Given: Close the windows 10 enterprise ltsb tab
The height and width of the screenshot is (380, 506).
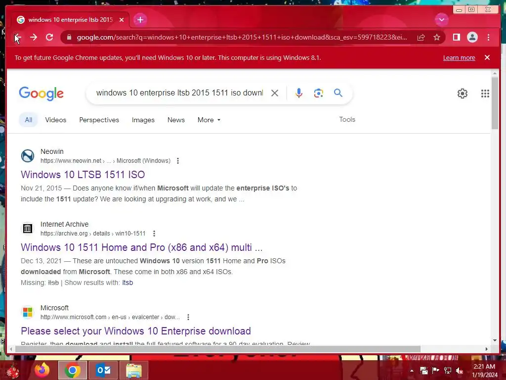Looking at the screenshot, I should [x=122, y=20].
